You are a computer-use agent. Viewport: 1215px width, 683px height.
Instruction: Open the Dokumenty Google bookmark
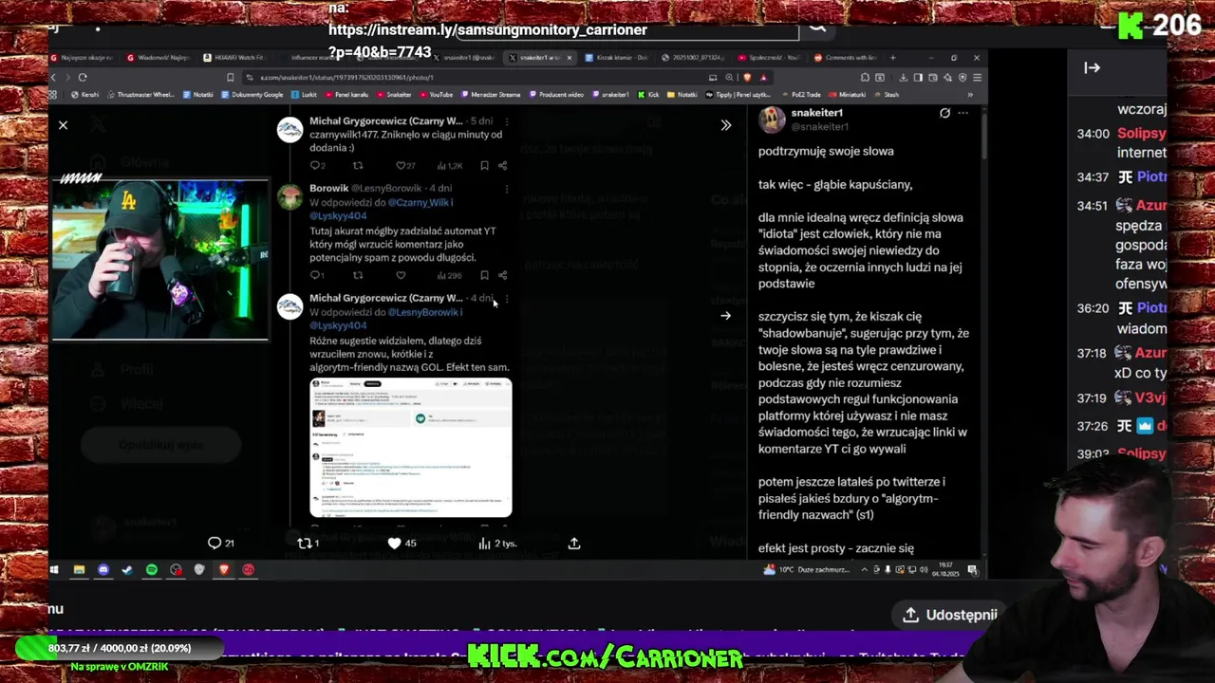[x=252, y=95]
